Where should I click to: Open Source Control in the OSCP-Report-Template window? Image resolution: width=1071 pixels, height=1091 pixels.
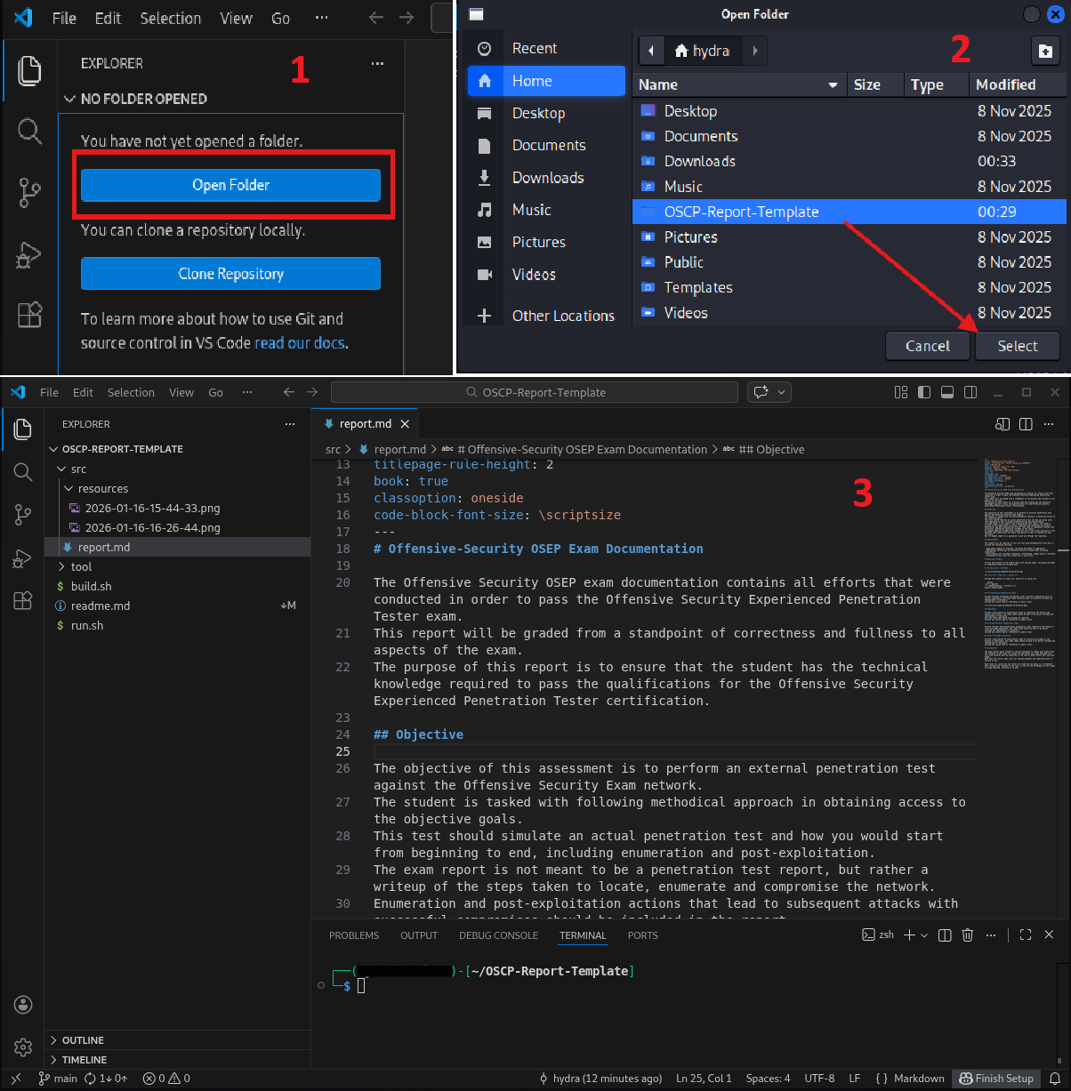click(x=22, y=515)
